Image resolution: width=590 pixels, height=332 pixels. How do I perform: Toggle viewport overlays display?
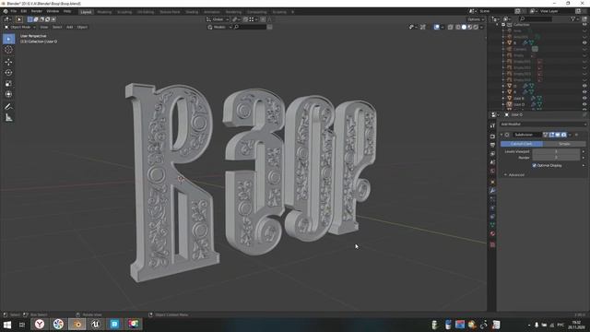[x=436, y=27]
